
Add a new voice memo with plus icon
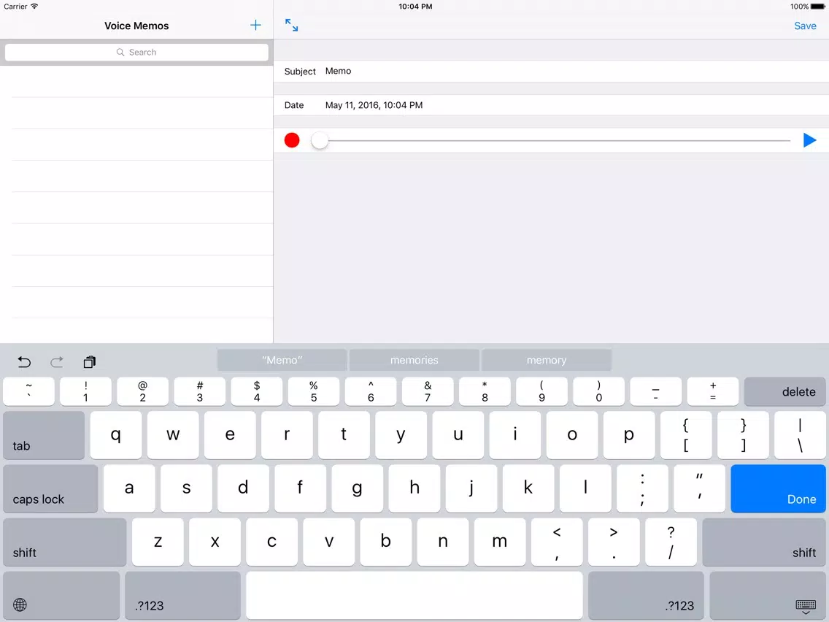(x=255, y=26)
